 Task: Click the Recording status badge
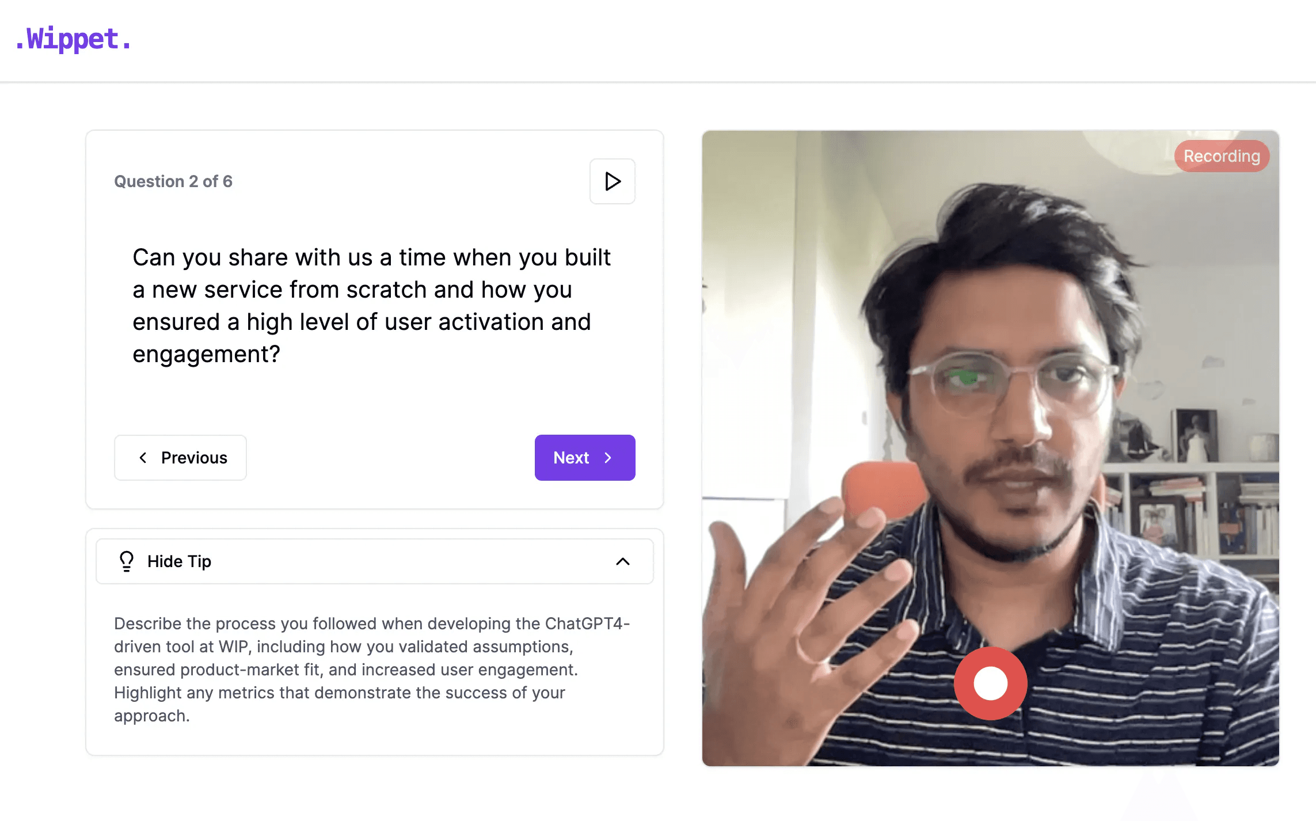1221,155
